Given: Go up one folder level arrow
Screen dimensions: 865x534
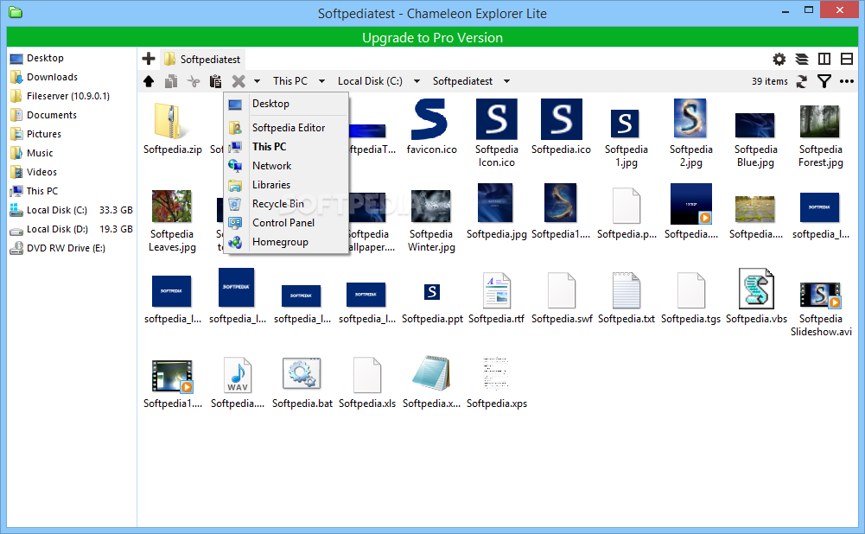Looking at the screenshot, I should click(x=149, y=81).
